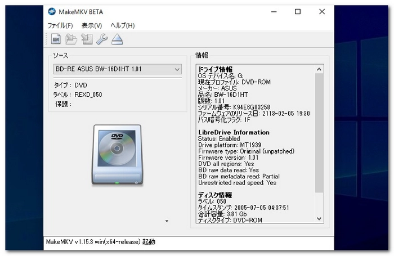
Task: Click the large DVD drive icon
Action: [x=117, y=155]
